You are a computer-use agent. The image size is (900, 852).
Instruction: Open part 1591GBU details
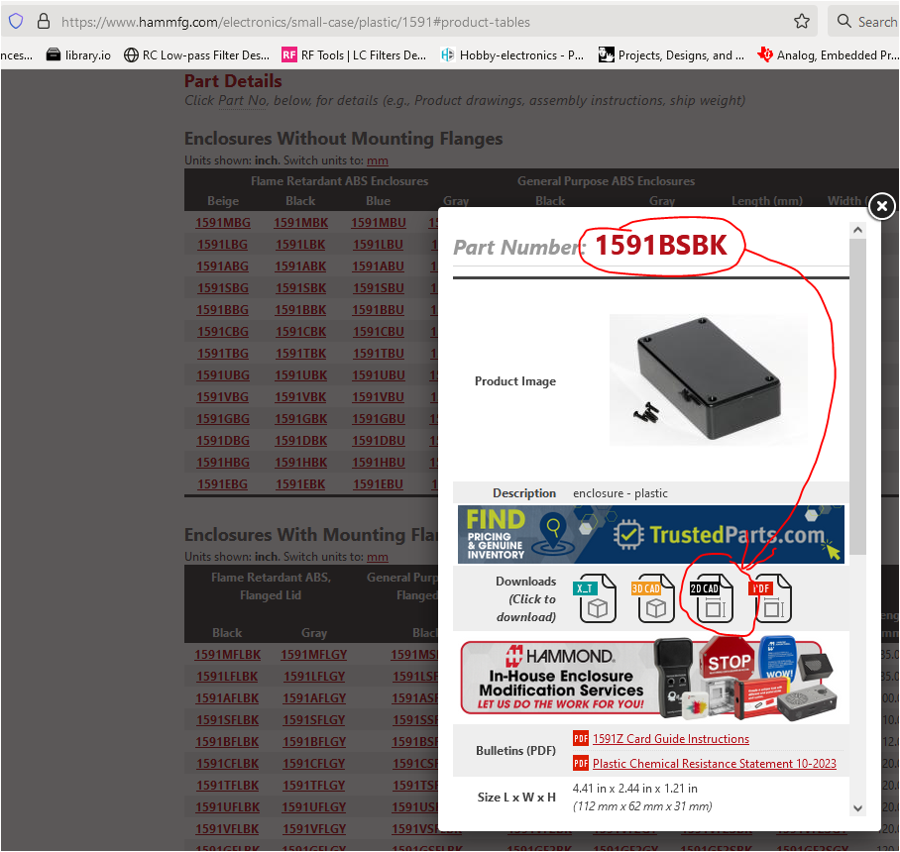click(x=379, y=419)
